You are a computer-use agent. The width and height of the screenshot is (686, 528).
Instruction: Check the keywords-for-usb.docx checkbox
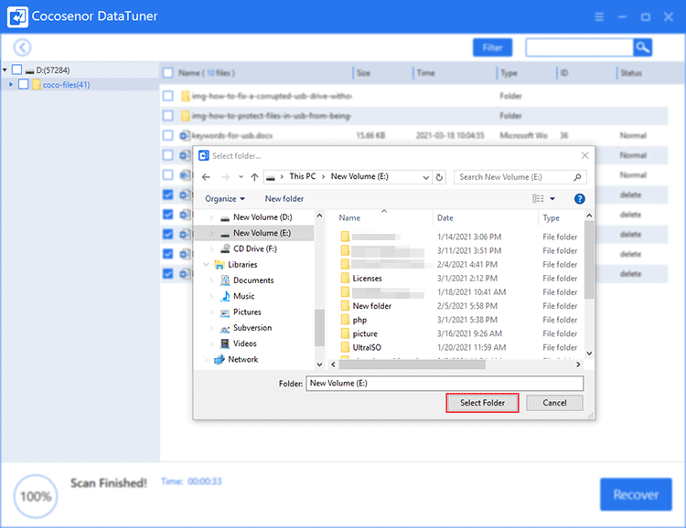tap(168, 135)
